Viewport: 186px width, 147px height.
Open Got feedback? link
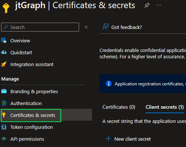click(127, 27)
